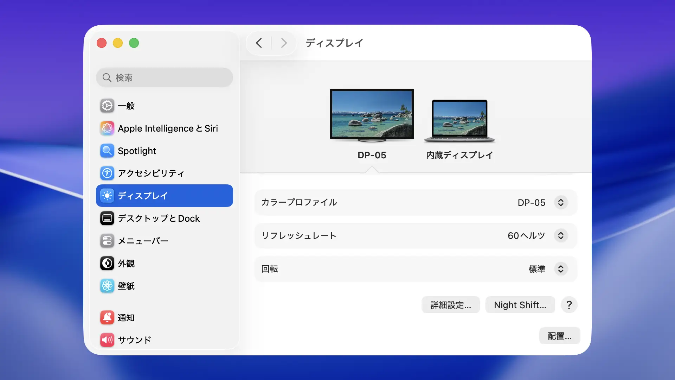Click the General (一般) gear icon
The image size is (675, 380).
click(107, 106)
